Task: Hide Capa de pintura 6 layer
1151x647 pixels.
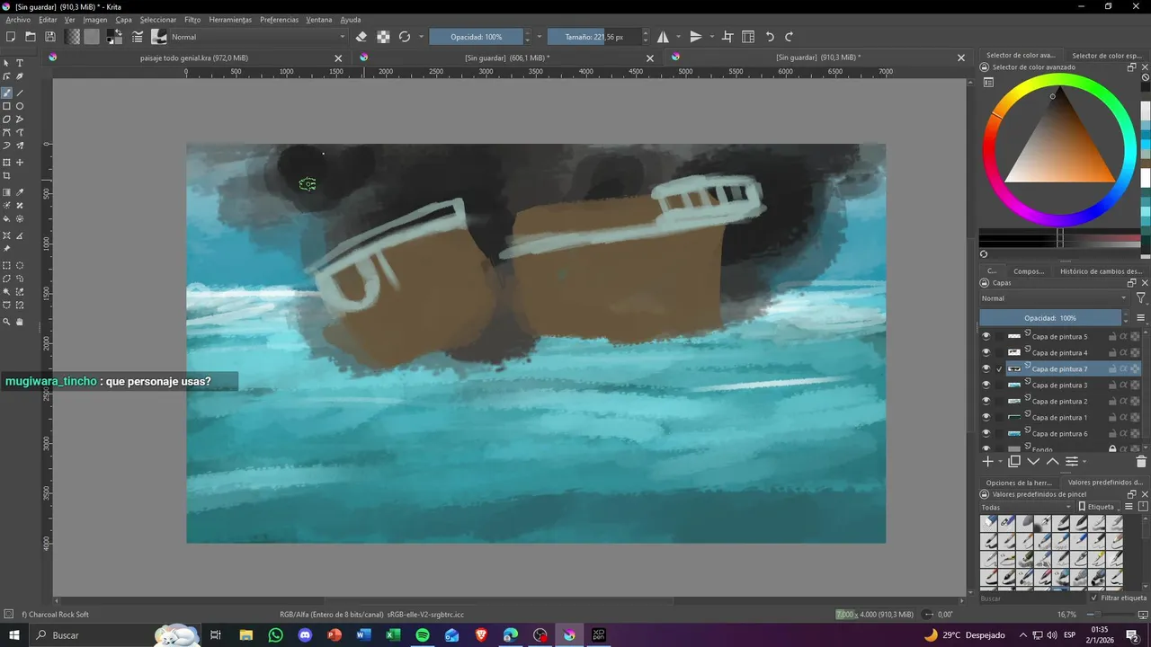Action: pos(986,434)
